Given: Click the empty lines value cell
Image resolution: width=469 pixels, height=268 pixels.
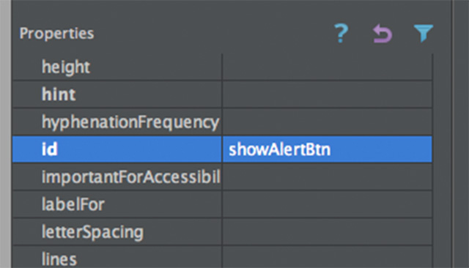Looking at the screenshot, I should (x=328, y=258).
